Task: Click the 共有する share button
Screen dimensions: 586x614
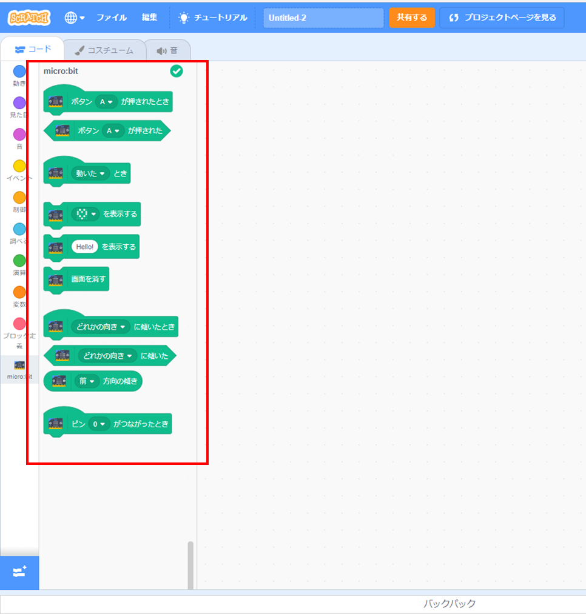Action: (x=411, y=18)
